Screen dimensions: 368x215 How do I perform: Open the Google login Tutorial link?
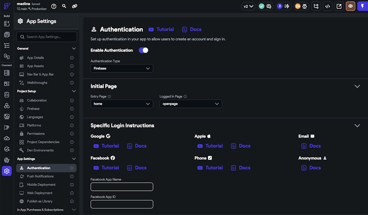106,146
